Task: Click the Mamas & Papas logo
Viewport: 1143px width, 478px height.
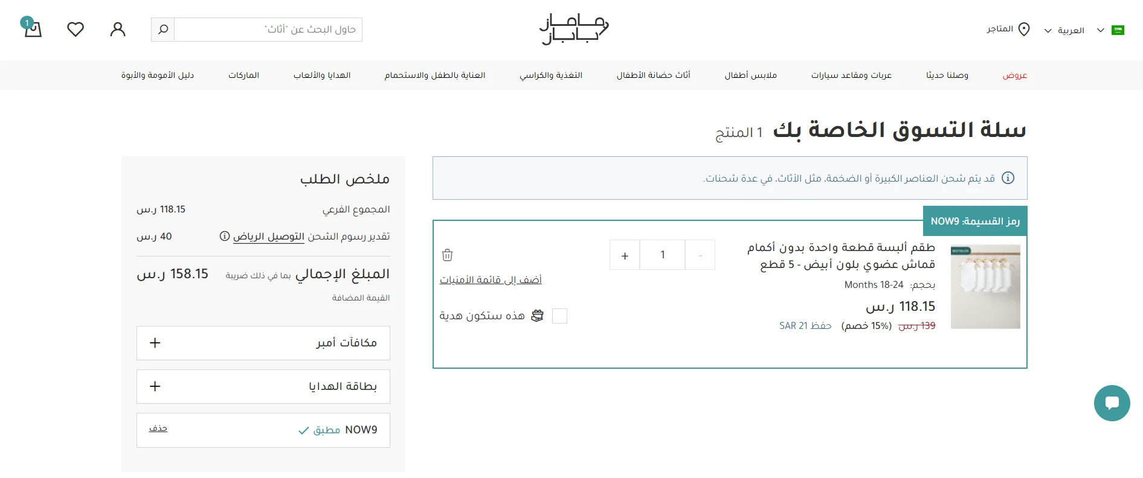Action: tap(574, 29)
